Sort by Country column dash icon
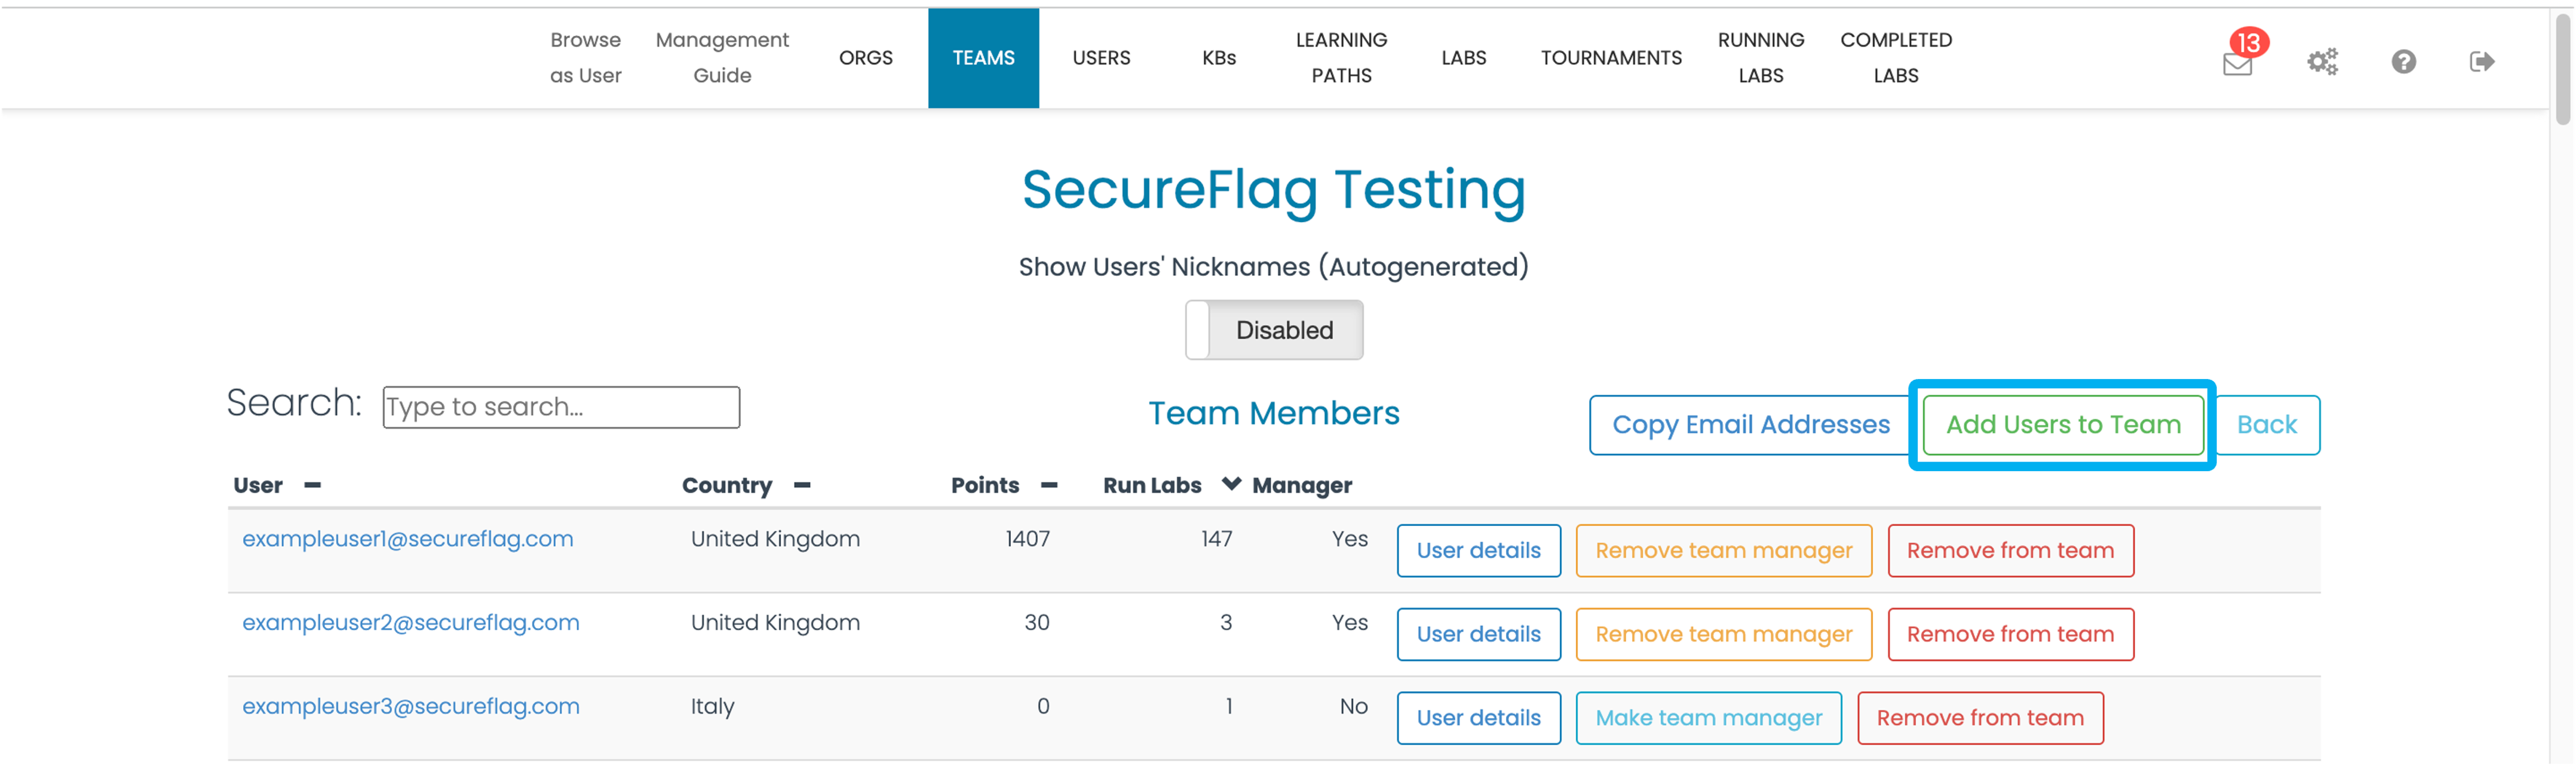This screenshot has width=2576, height=766. [802, 486]
